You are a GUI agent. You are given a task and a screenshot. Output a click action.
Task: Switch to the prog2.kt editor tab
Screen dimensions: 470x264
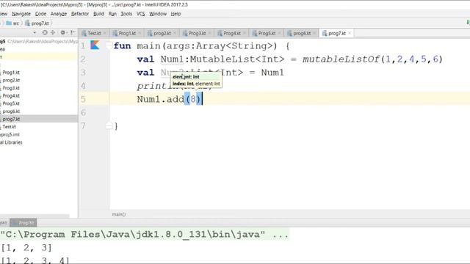point(162,33)
